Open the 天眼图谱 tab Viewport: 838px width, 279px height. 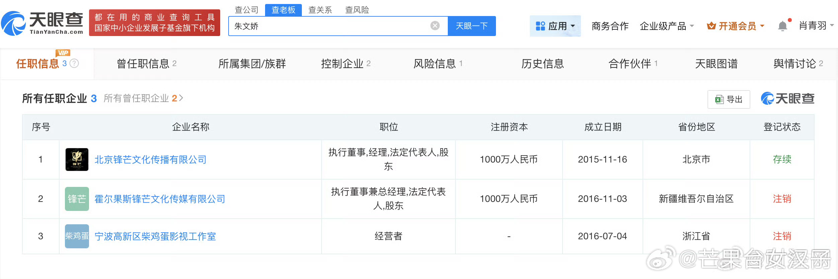pos(716,64)
